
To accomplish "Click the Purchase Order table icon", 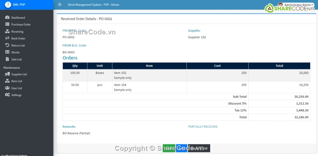I will pyautogui.click(x=7, y=24).
